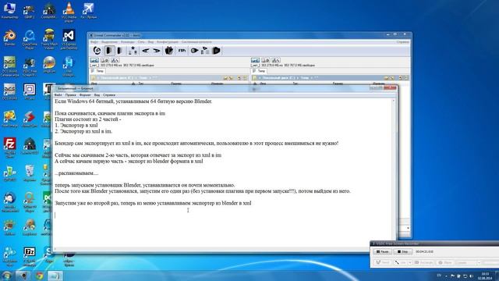Open VLC media player desktop icon
The width and height of the screenshot is (499, 281).
(69, 12)
